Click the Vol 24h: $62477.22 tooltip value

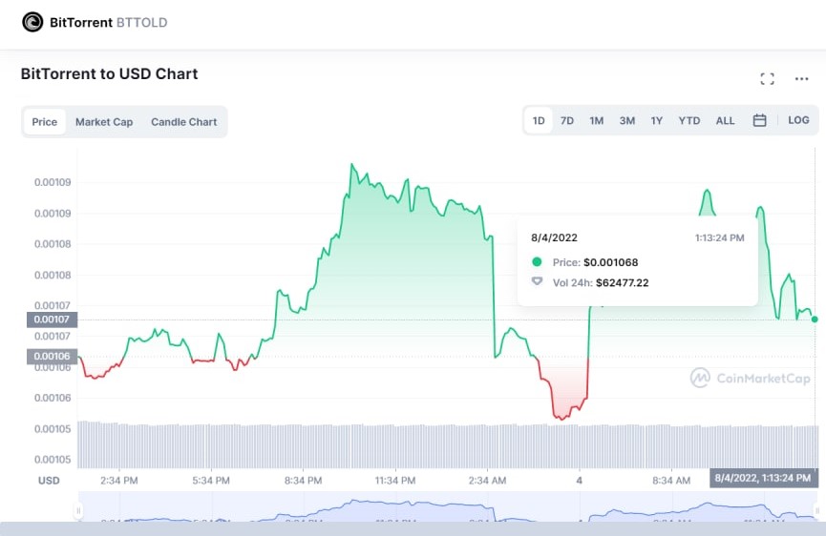point(601,283)
